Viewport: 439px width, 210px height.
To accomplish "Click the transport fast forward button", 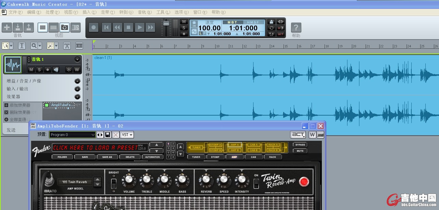I will coord(150,27).
